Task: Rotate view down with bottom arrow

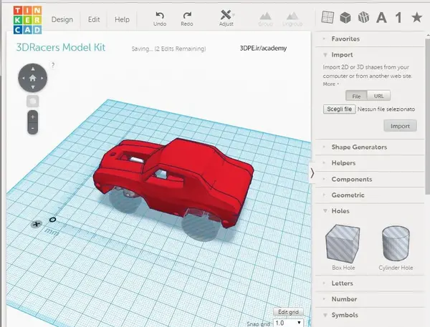Action: coord(33,87)
